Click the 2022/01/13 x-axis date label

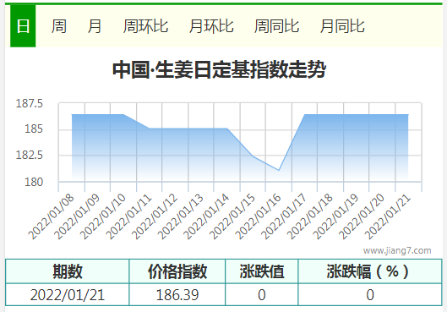point(181,216)
